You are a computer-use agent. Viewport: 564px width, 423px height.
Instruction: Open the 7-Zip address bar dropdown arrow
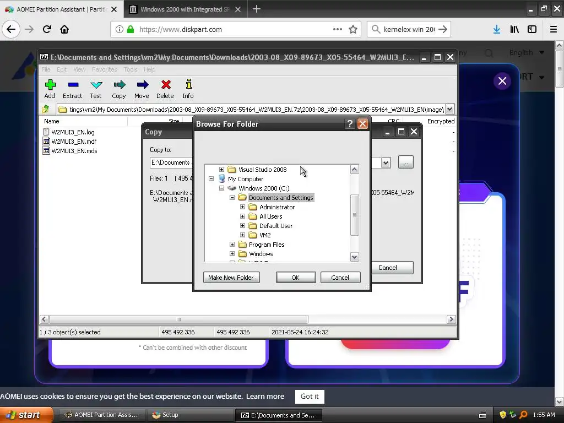click(x=449, y=109)
